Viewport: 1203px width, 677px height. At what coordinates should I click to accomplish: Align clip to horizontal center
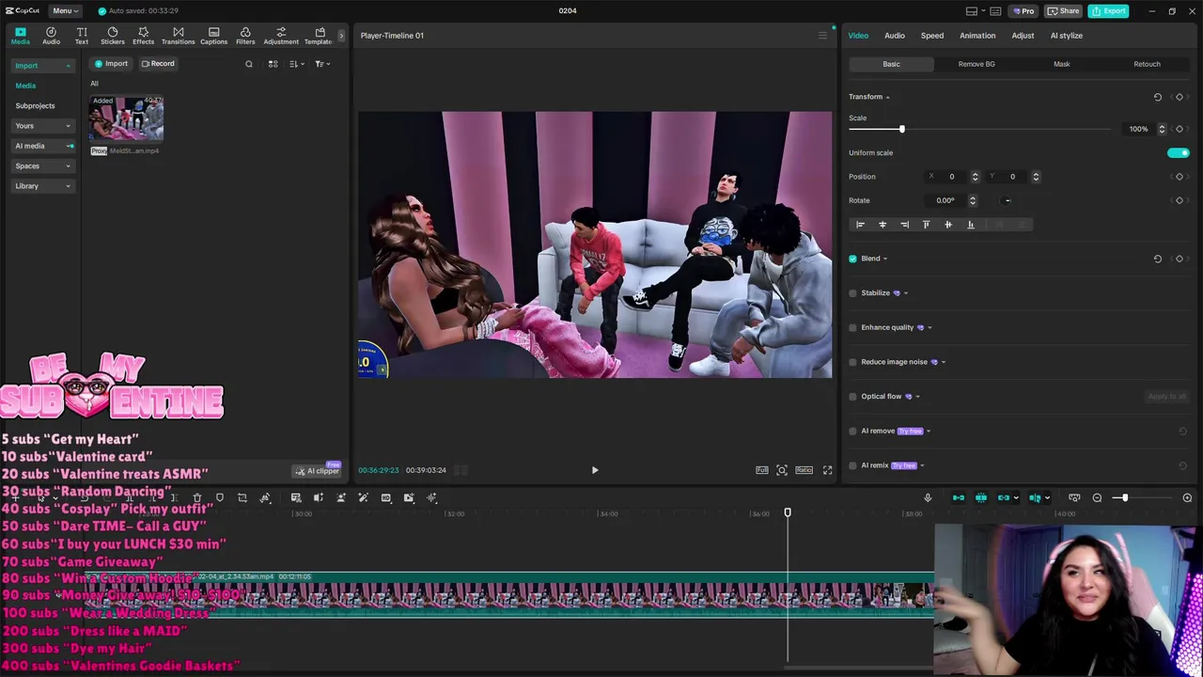(883, 225)
